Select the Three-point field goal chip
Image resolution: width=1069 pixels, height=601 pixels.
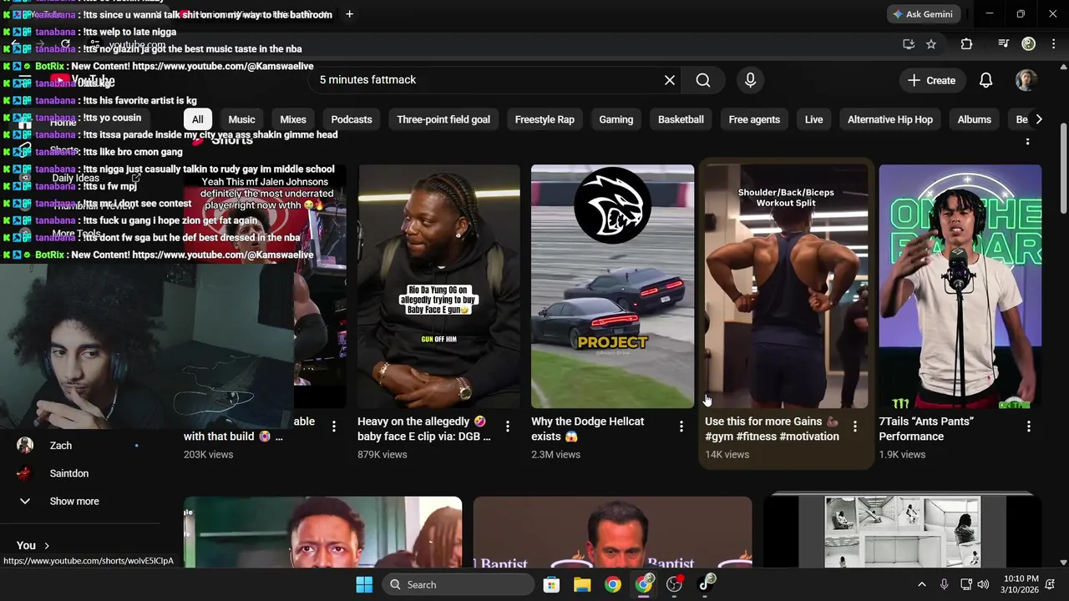pyautogui.click(x=443, y=119)
